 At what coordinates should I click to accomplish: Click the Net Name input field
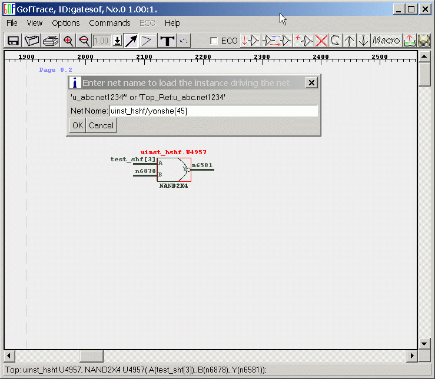[x=213, y=111]
